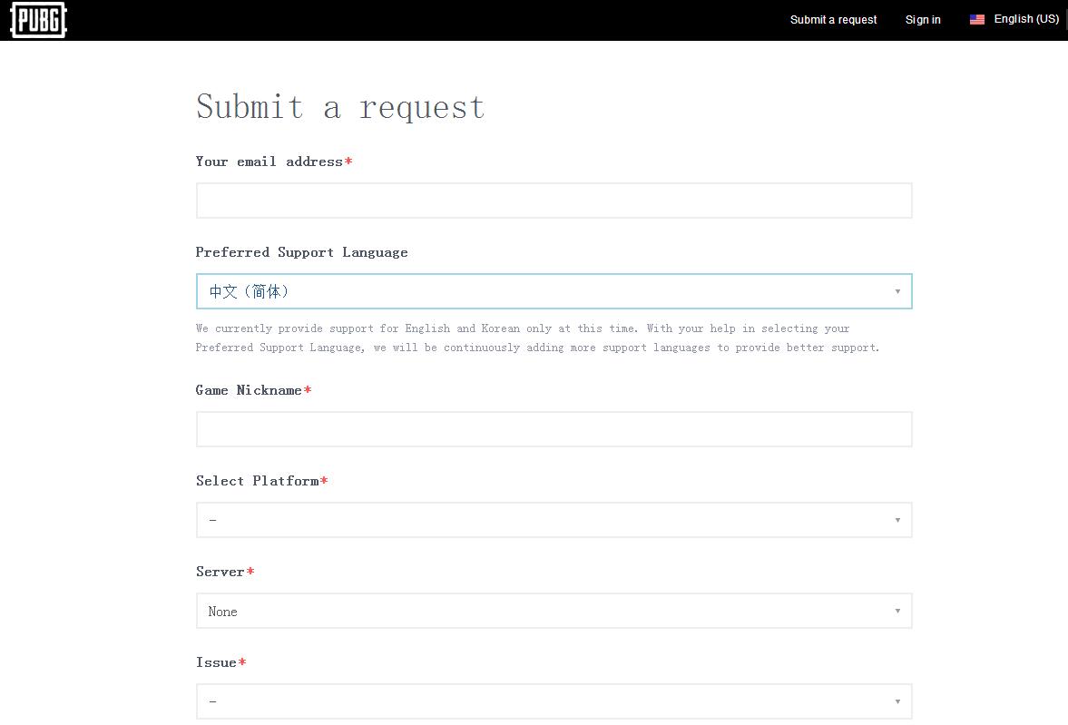Screen dimensions: 1068x725
Task: Go to Submit a request in header
Action: 833,20
